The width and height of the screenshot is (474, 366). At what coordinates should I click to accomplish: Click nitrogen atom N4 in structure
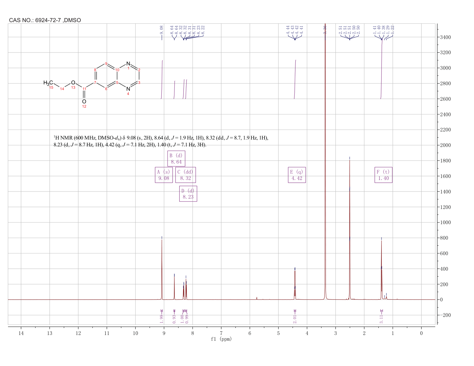[x=128, y=89]
